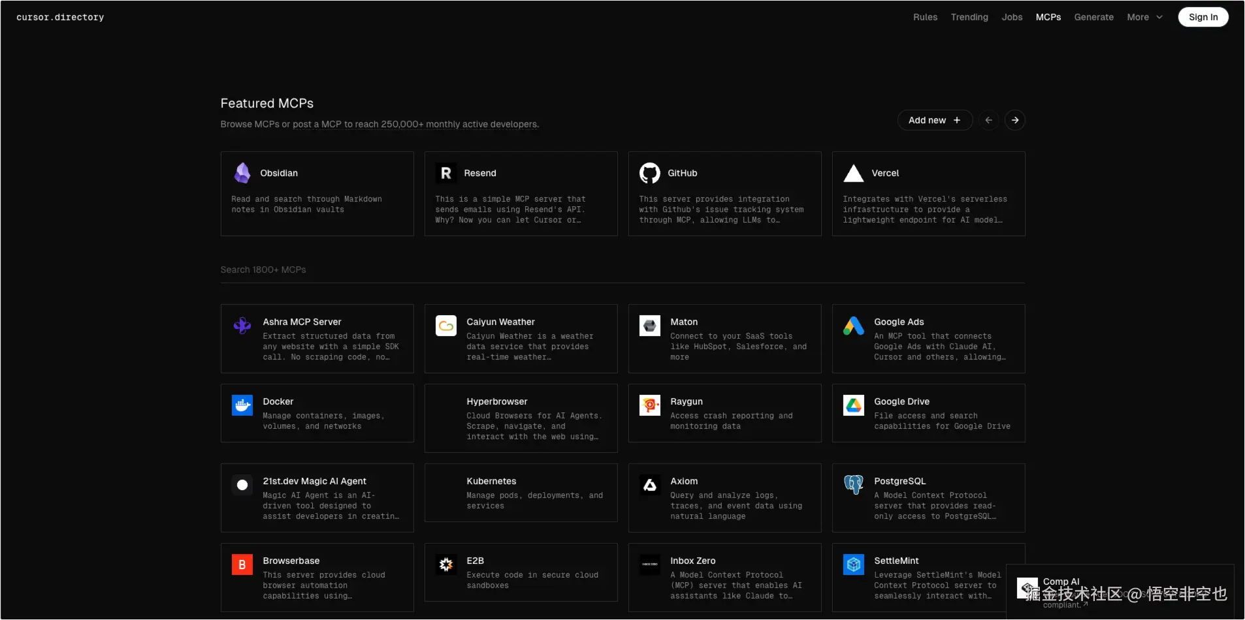This screenshot has height=620, width=1245.
Task: Click the Add new button
Action: pyautogui.click(x=935, y=120)
